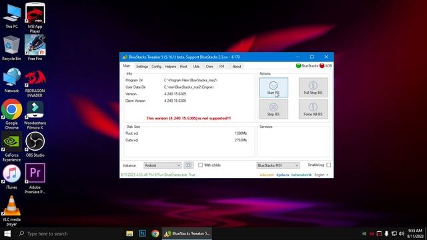This screenshot has width=427, height=240.
Task: Click the volume icon in system tray
Action: pos(402,233)
